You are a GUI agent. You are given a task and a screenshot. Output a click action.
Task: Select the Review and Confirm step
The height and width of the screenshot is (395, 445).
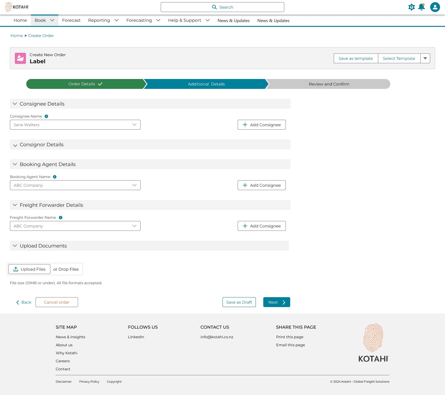pos(329,84)
